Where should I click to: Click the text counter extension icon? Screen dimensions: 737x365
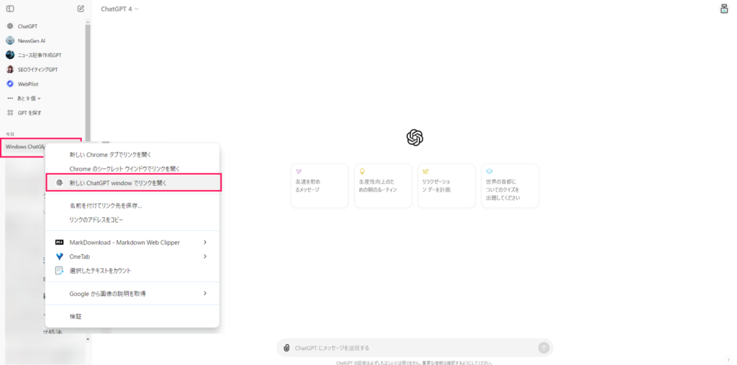(x=59, y=271)
